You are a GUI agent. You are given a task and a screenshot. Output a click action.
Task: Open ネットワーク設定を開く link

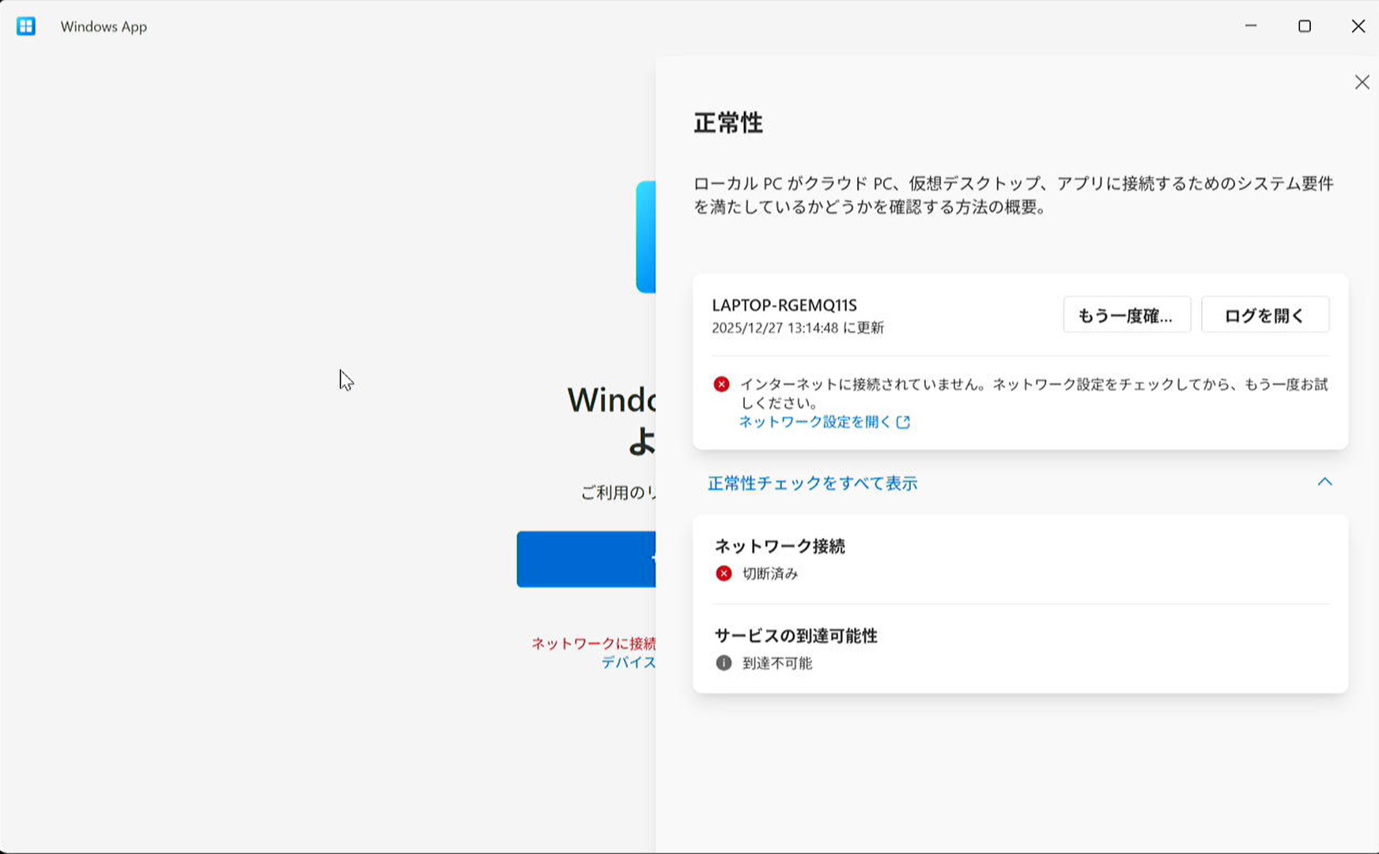point(814,422)
